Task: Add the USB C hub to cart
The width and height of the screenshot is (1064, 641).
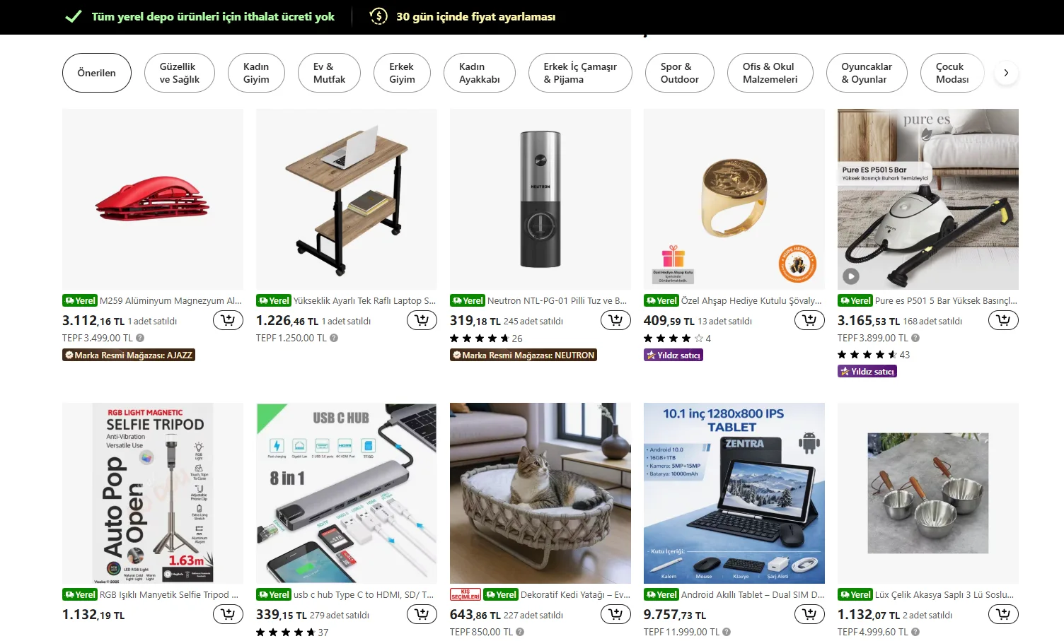Action: pos(422,615)
